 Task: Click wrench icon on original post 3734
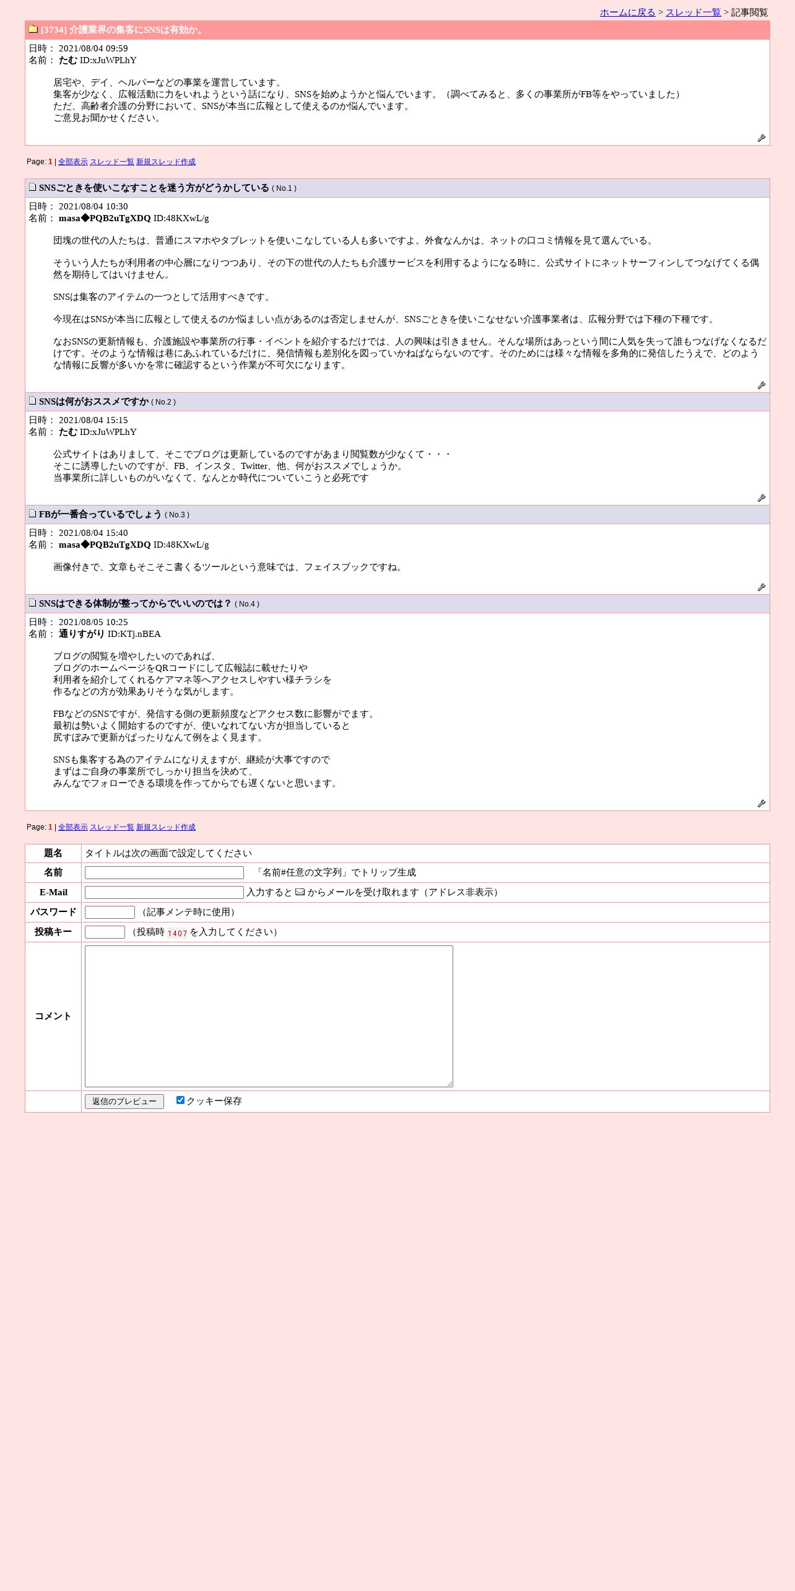point(762,138)
